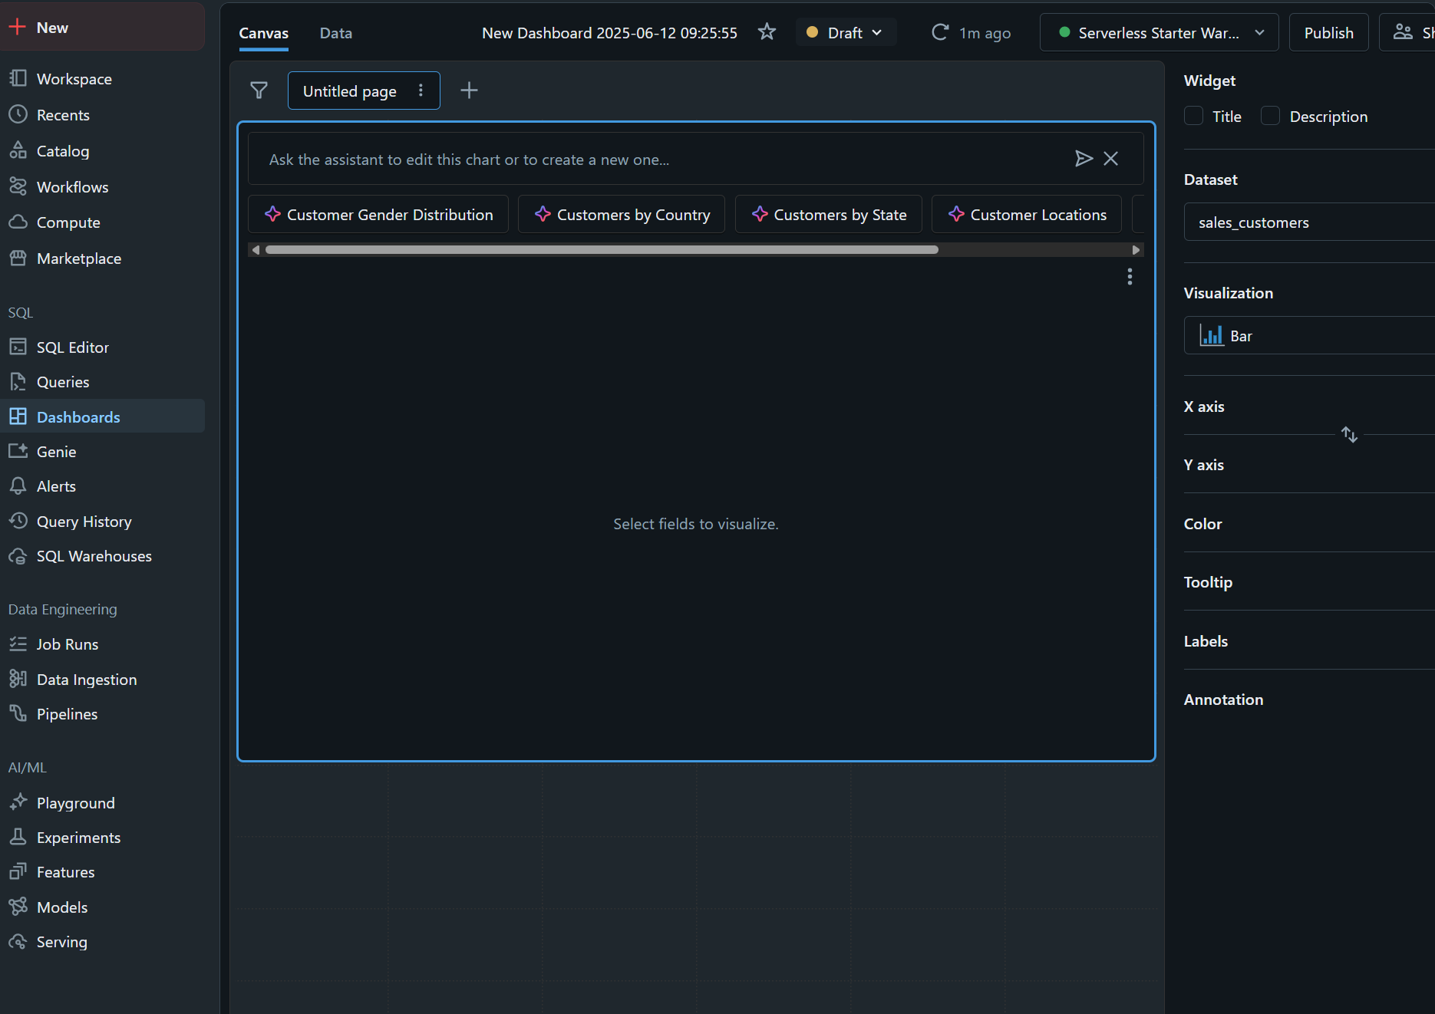The height and width of the screenshot is (1014, 1435).
Task: Choose Customer Locations suggestion
Action: [x=1027, y=215]
